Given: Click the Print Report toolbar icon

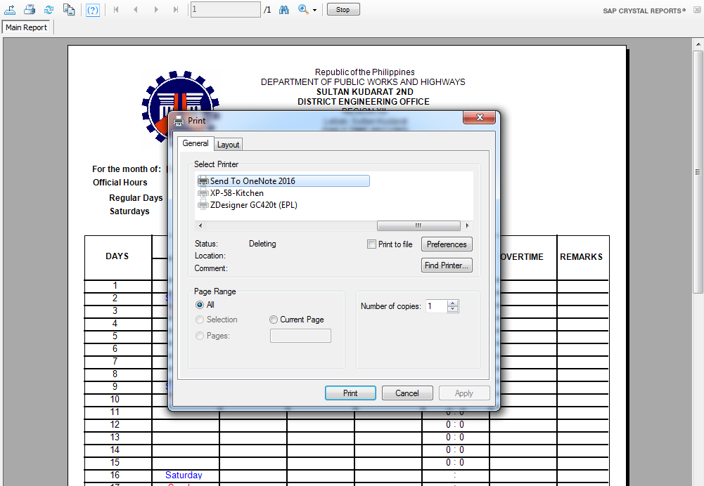Looking at the screenshot, I should coord(30,9).
